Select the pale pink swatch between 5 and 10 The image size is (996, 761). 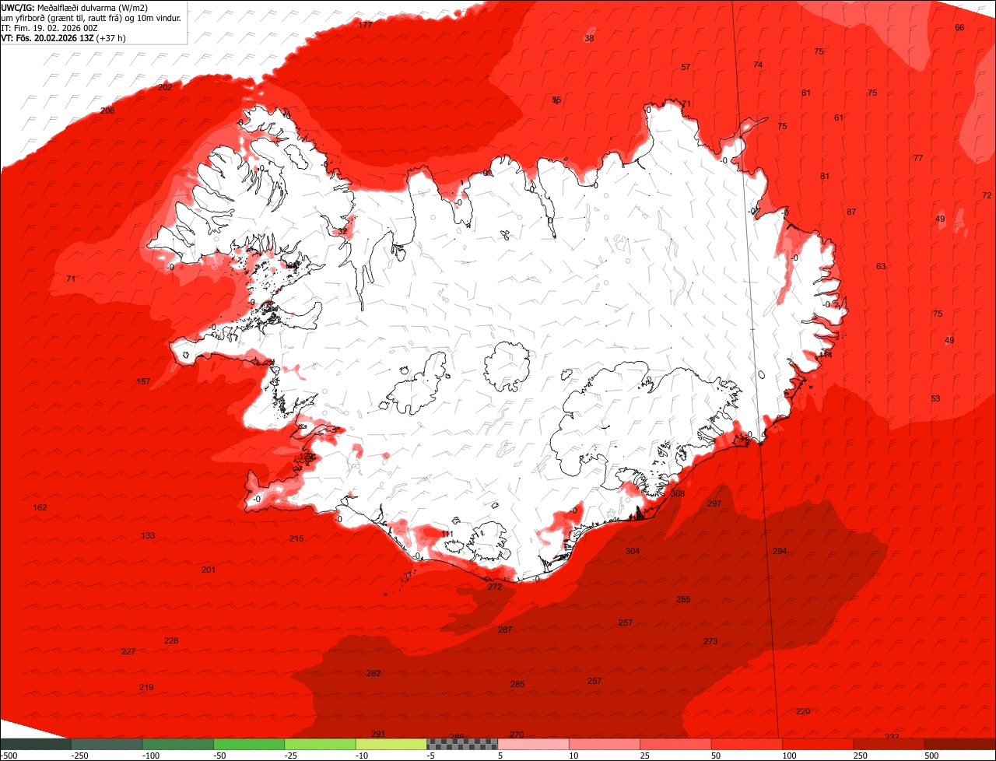point(534,744)
